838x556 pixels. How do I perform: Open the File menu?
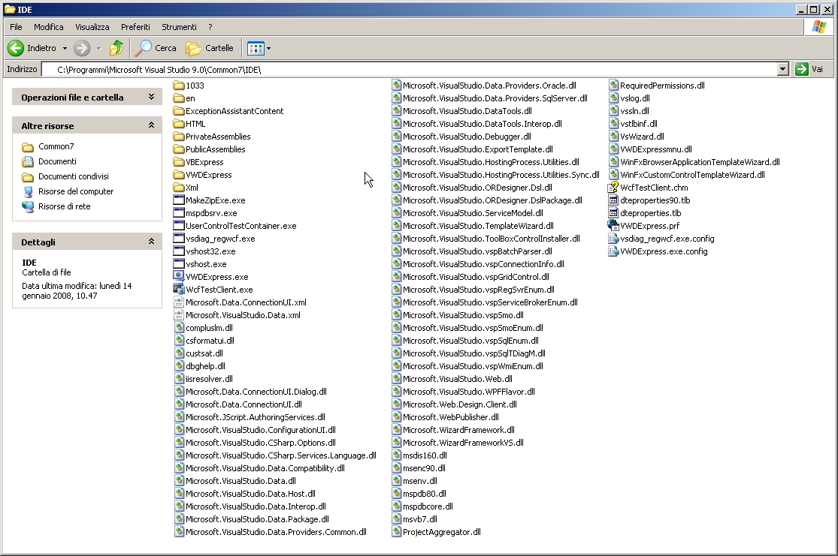(16, 27)
